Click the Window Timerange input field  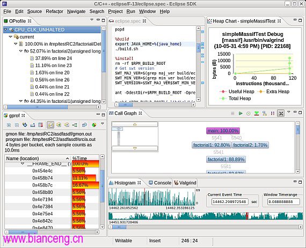(283, 202)
